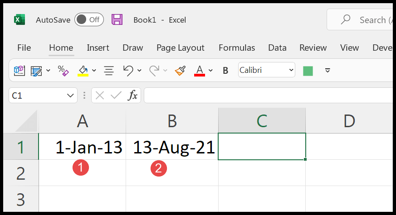Screen dimensions: 396x215
Task: Click the Font Color letter A
Action: tap(199, 70)
